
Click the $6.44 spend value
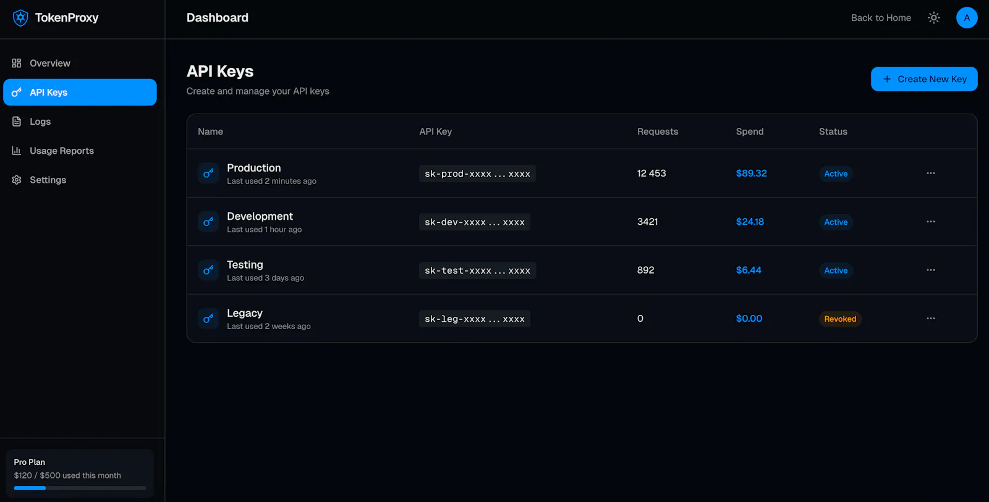pyautogui.click(x=749, y=270)
